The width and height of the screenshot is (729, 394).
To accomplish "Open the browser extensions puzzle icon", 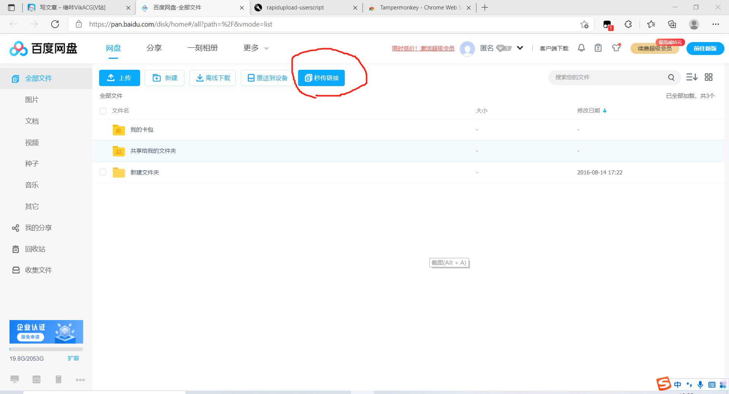I will tap(628, 24).
